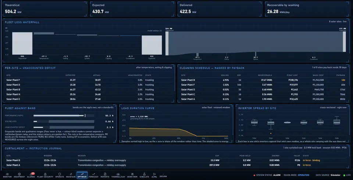Open the Reports document icon
Viewport: 353px width, 180px height.
click(x=105, y=174)
